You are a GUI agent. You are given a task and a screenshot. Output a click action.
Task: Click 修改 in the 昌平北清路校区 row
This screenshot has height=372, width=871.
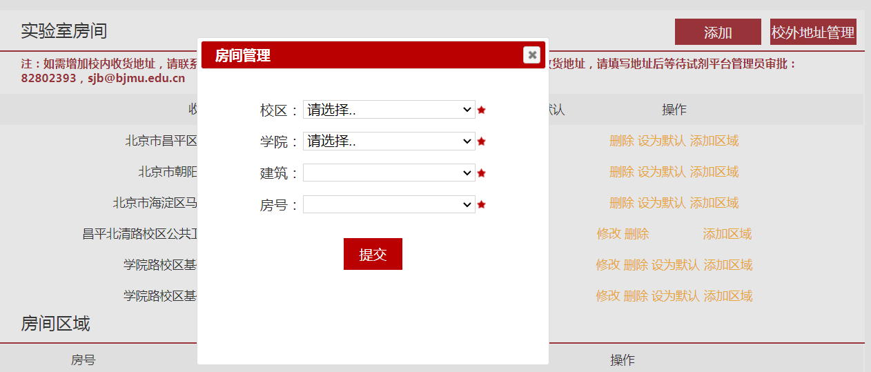(609, 234)
